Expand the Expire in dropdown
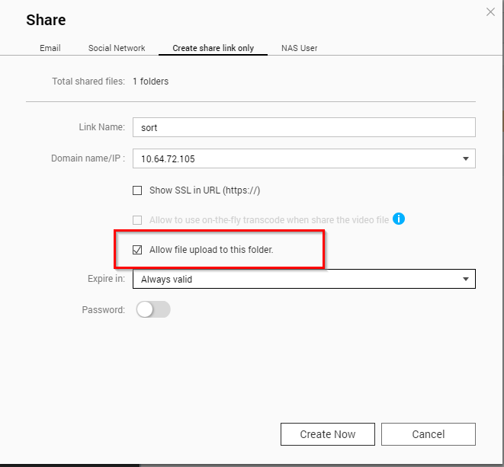 tap(303, 280)
